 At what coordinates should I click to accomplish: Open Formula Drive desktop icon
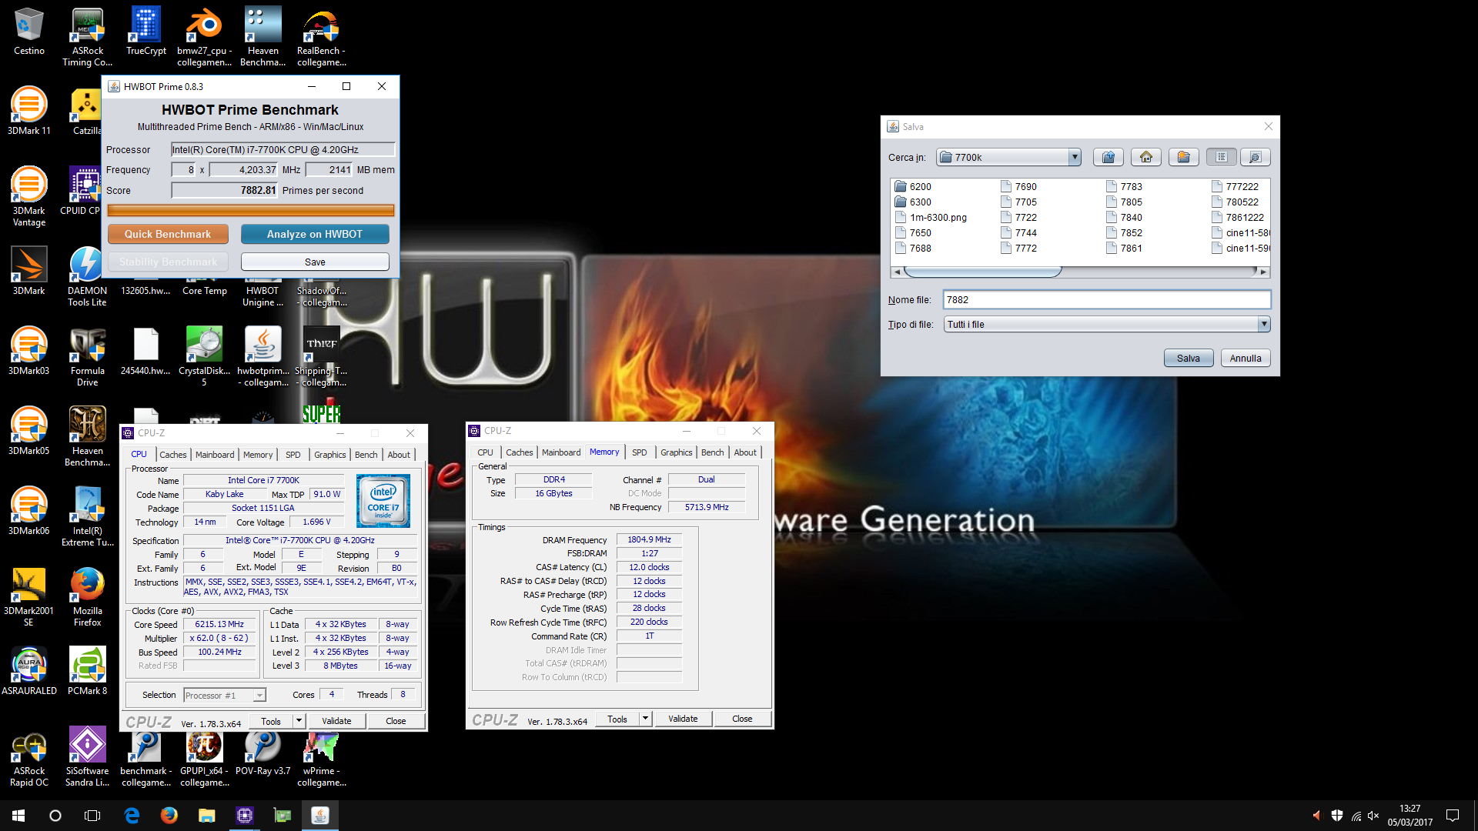pyautogui.click(x=88, y=357)
